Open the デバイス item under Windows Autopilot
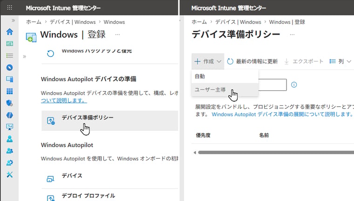The image size is (354, 201). [x=110, y=179]
